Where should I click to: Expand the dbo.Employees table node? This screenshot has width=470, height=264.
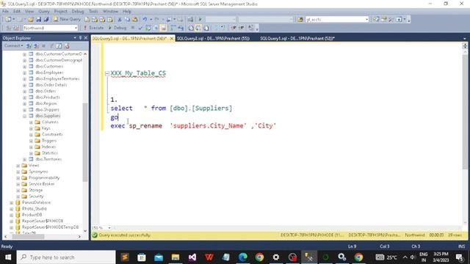(24, 73)
